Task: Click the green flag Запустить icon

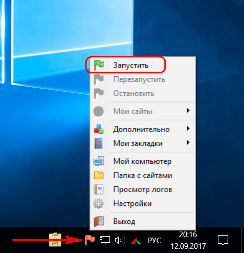Action: (99, 65)
